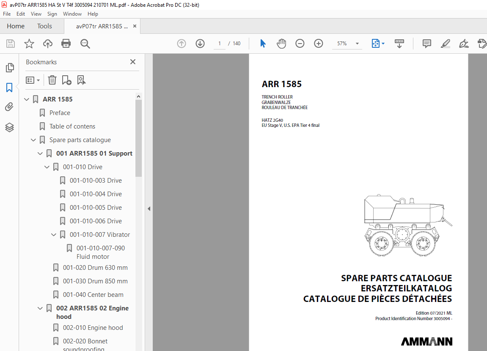Click the upload to cloud icon
487x351 pixels.
47,44
